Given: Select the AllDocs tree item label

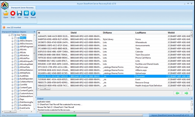Looking at the screenshot, I should (23, 38).
